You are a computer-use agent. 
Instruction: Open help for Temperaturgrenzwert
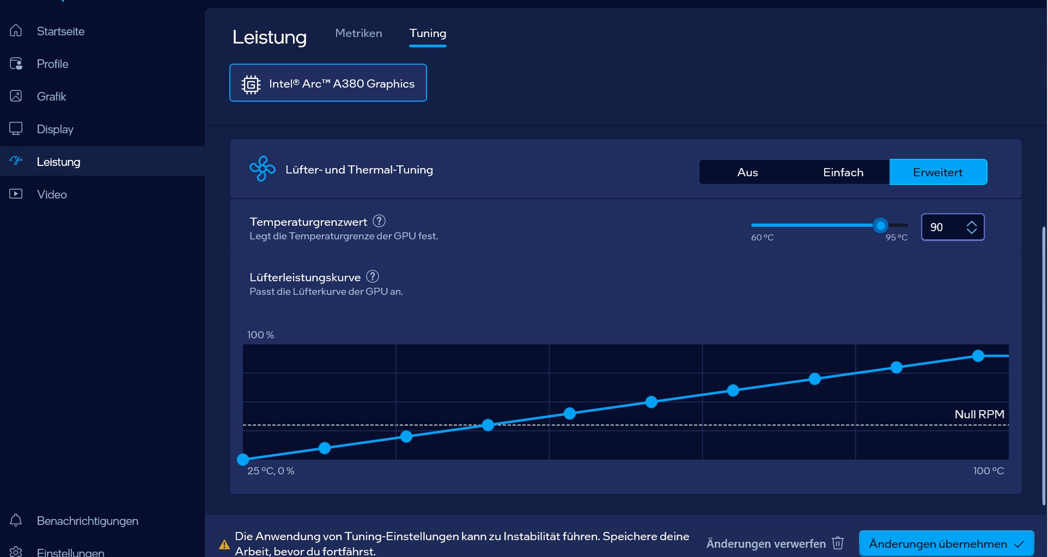coord(379,221)
